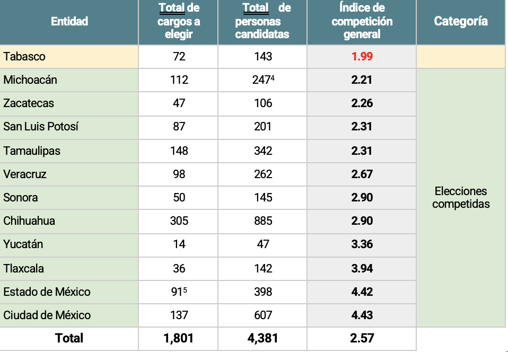Click footnote 5 beside Estado de México's 91
The width and height of the screenshot is (508, 352).
point(185,290)
